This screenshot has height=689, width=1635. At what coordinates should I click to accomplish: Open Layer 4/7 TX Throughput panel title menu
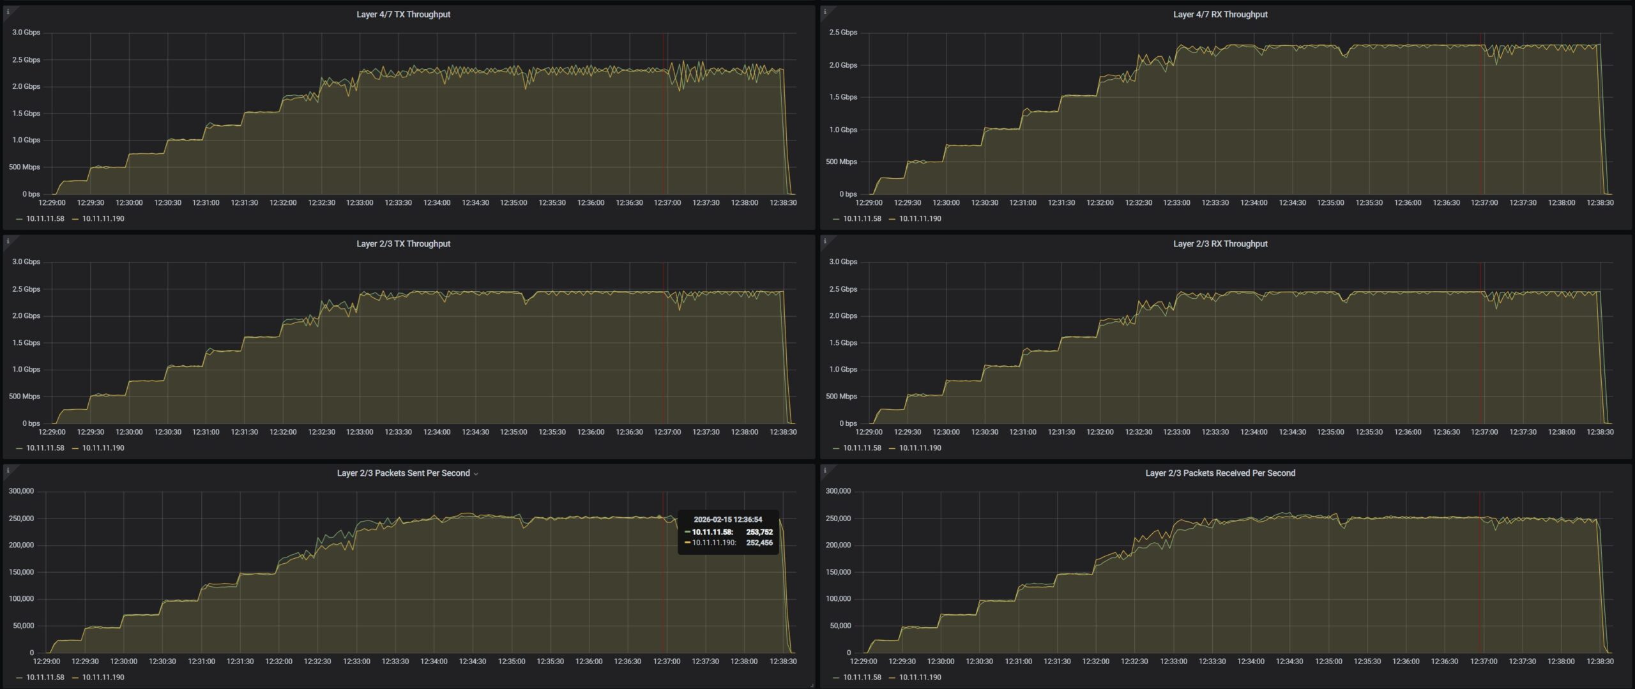pos(403,14)
